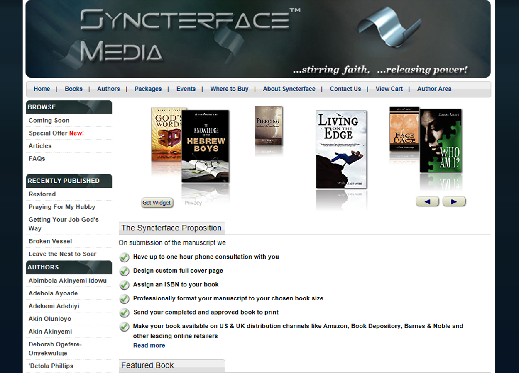Go to the Books page

73,89
